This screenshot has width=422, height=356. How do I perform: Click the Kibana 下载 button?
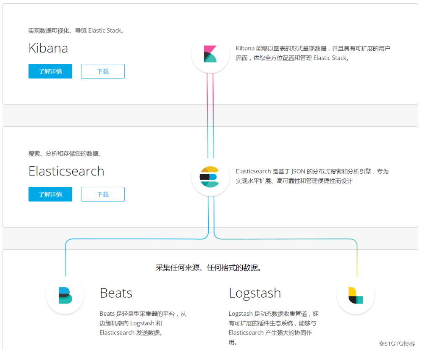[x=103, y=71]
